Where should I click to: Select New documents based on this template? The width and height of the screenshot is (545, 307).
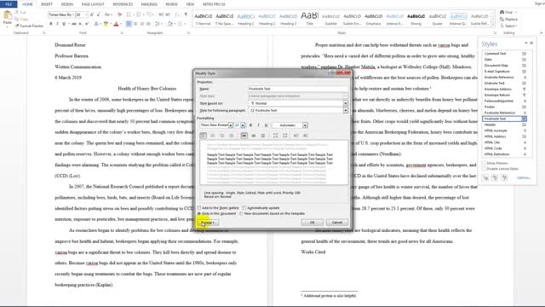coord(241,214)
